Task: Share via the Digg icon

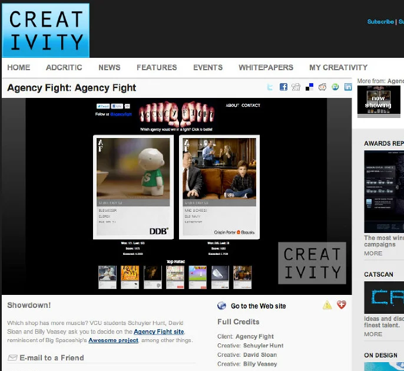Action: (296, 87)
